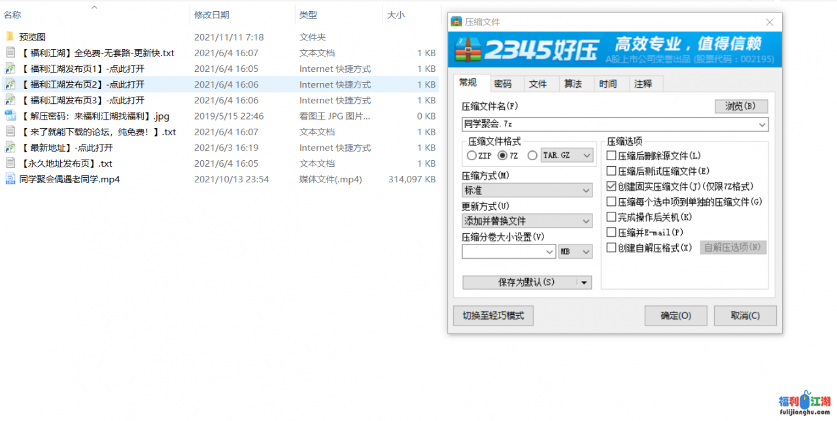Click the 浏览(B) browse button
This screenshot has height=421, width=837.
pyautogui.click(x=740, y=106)
